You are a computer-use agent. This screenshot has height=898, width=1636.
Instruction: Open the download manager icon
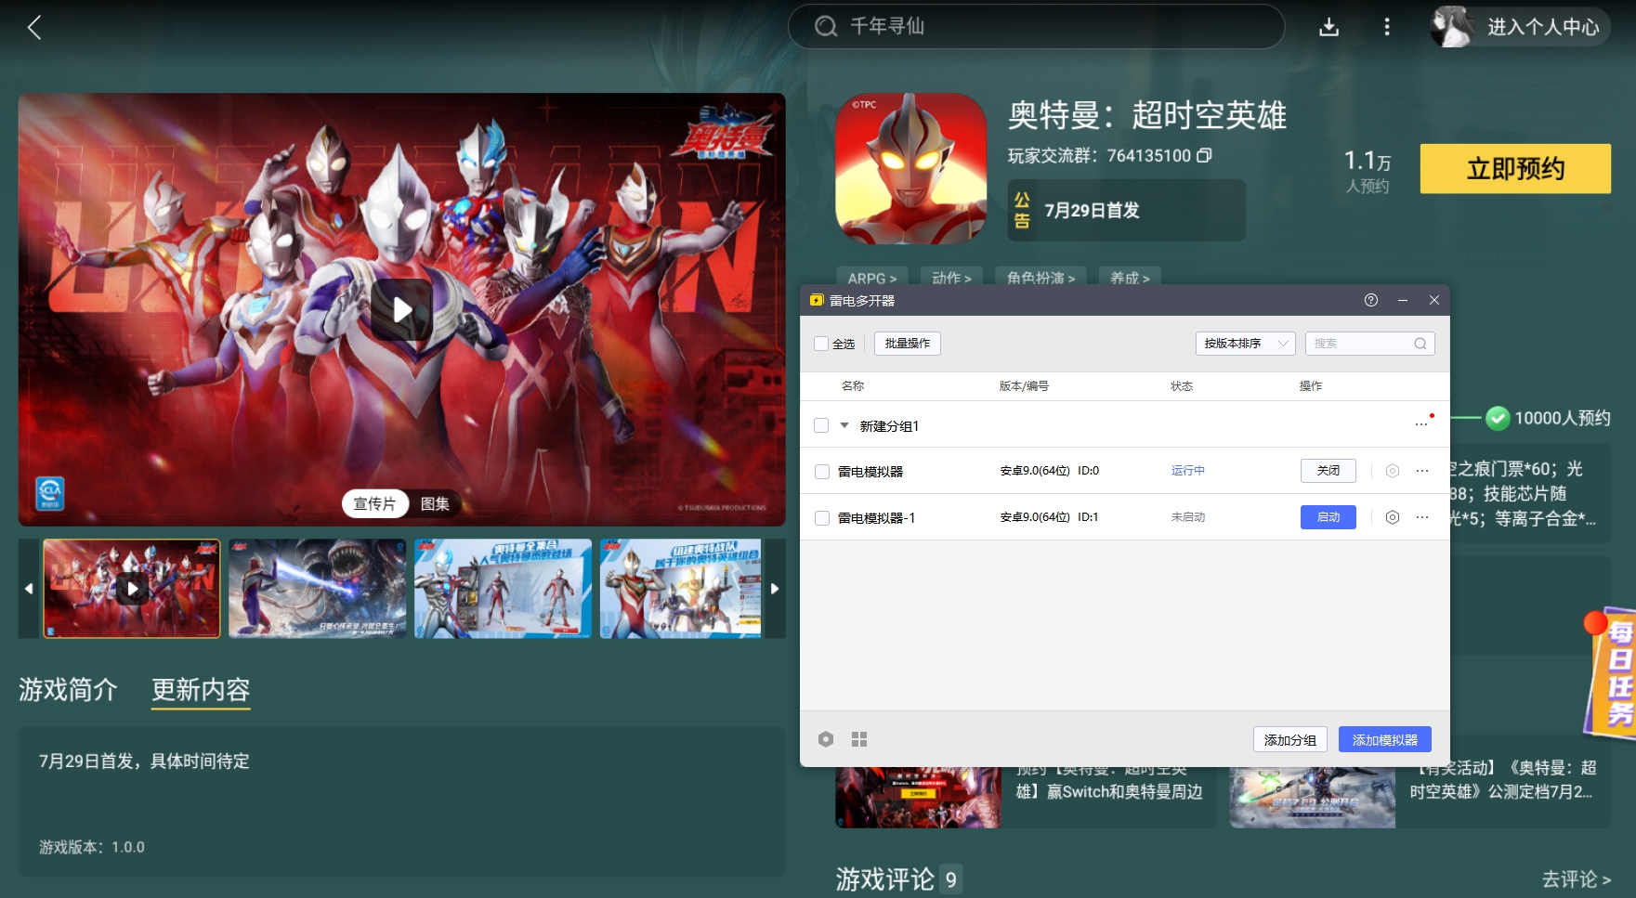pos(1328,27)
